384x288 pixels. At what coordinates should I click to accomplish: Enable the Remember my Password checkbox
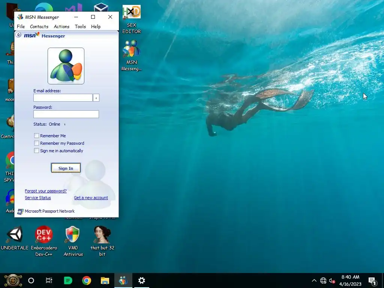click(36, 143)
